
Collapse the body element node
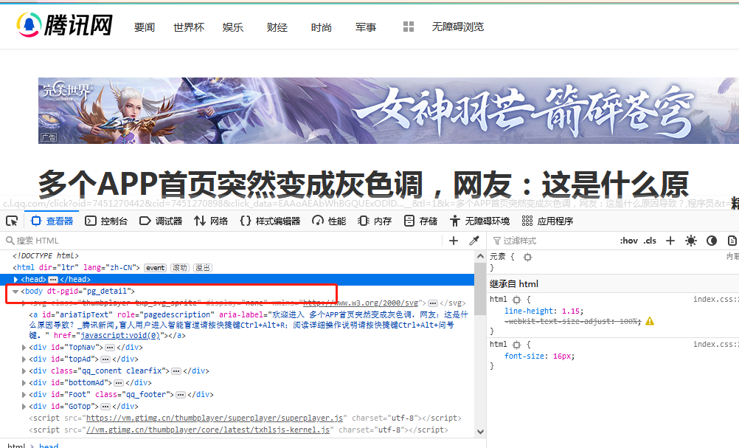point(15,292)
